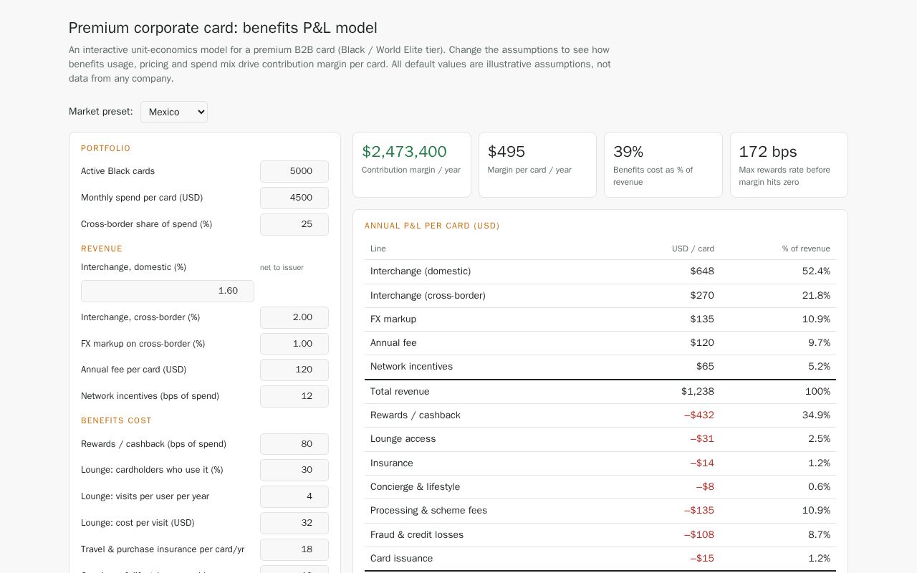Image resolution: width=917 pixels, height=573 pixels.
Task: Select the Card issuance –$15 amount
Action: tap(702, 559)
